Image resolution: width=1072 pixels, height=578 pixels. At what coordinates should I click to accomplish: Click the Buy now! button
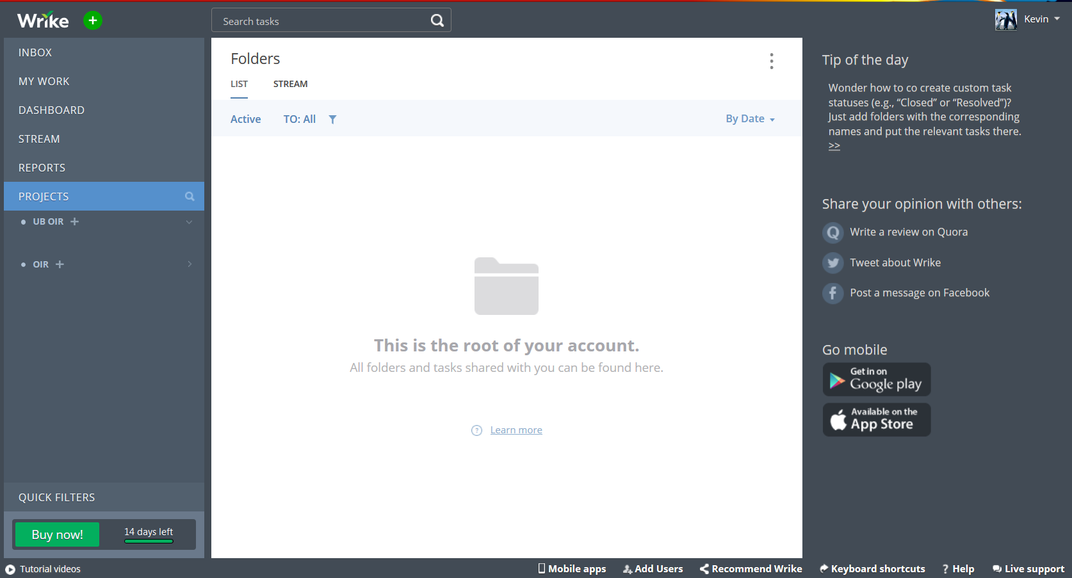[57, 534]
